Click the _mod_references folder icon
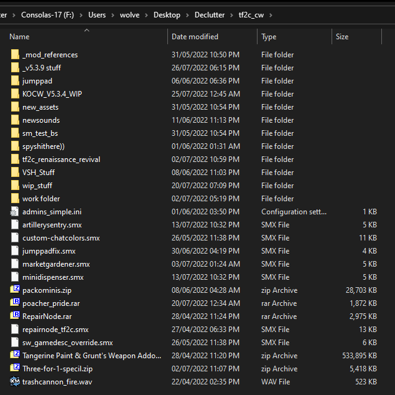The width and height of the screenshot is (395, 395). tap(15, 55)
